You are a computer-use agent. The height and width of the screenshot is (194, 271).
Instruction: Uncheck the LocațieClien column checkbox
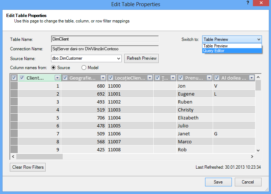click(111, 78)
